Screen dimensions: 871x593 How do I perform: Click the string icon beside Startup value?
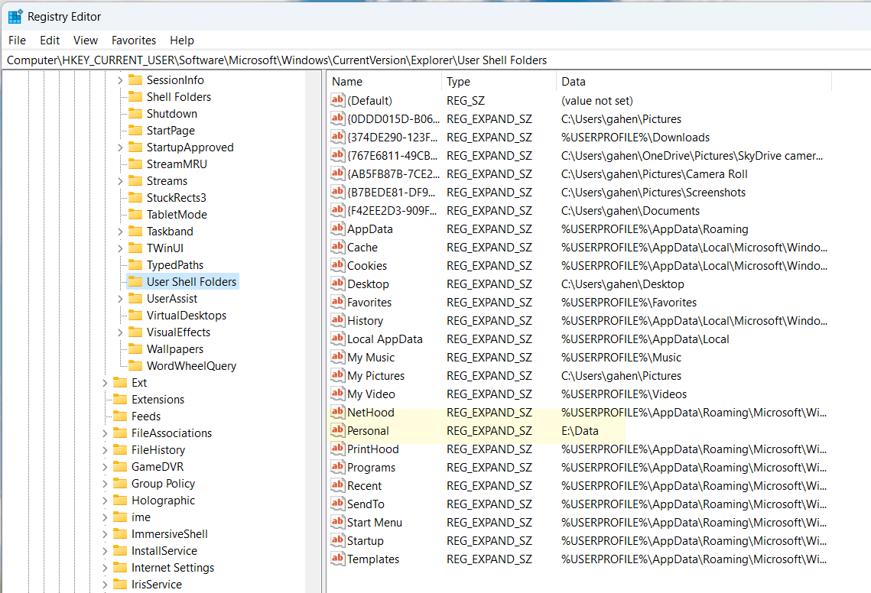(337, 540)
